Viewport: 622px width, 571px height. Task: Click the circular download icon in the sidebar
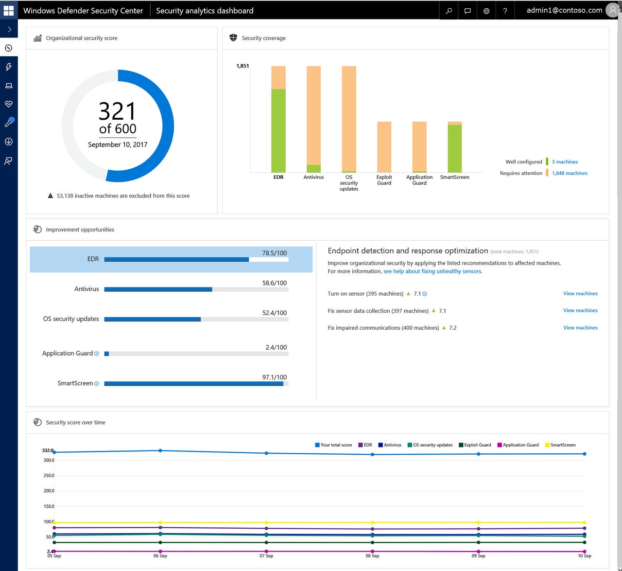click(x=9, y=142)
